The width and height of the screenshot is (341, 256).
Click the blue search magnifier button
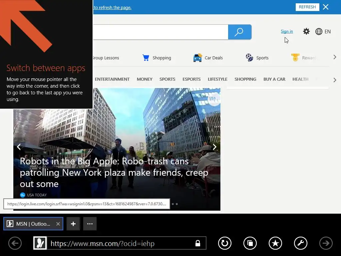(x=240, y=32)
